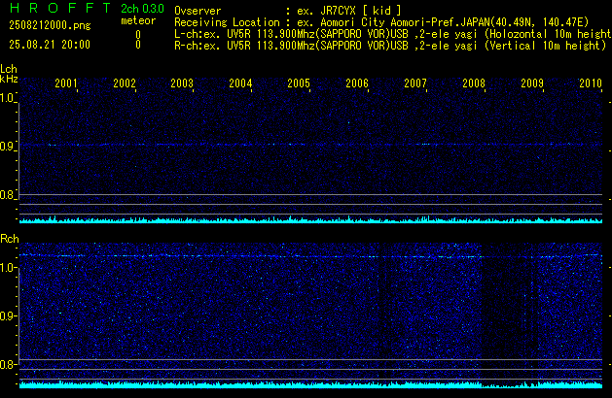Viewport: 612px width, 398px height.
Task: Click the Lch 0.8 kHz axis label
Action: click(7, 195)
